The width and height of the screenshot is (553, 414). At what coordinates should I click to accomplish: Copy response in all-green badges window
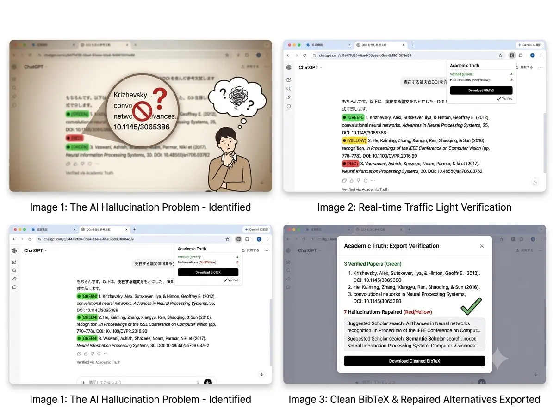79,354
